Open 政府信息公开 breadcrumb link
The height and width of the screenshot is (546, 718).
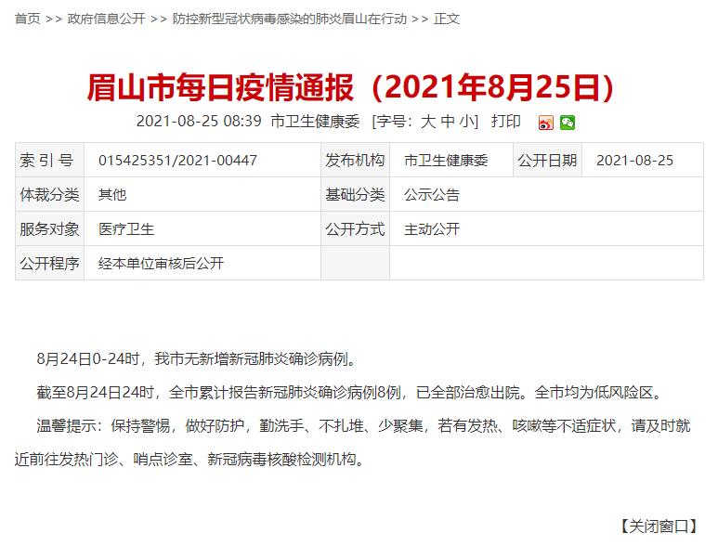click(106, 19)
